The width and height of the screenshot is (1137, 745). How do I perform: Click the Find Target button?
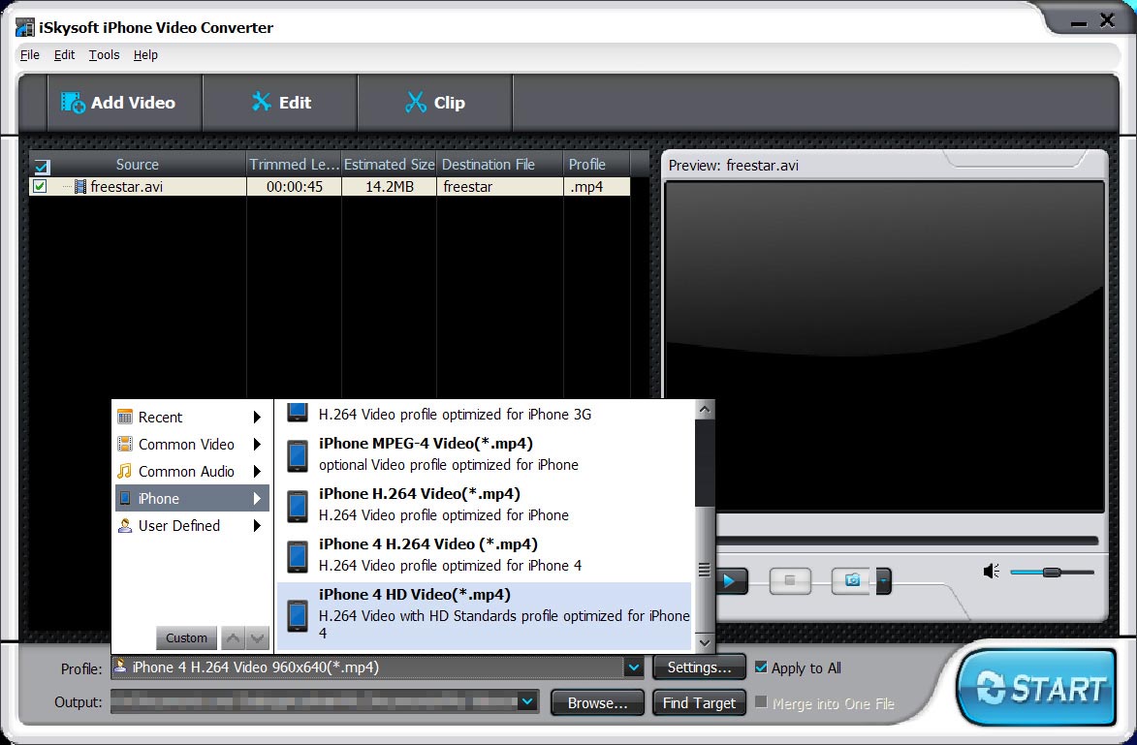tap(699, 703)
